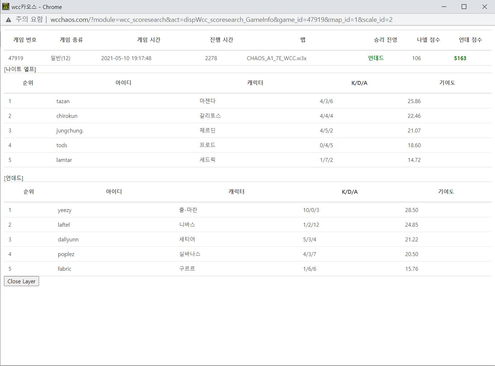
Task: Select player ID lamtar
Action: coord(64,160)
